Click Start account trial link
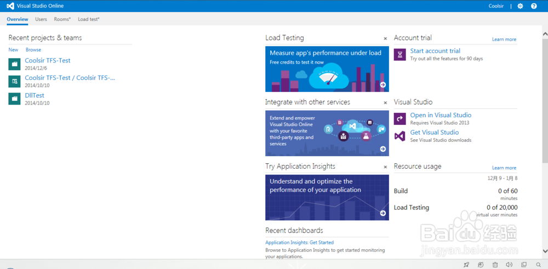 pos(435,51)
